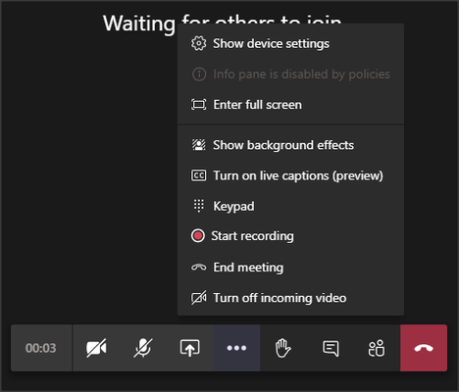Viewport: 459px width, 392px height.
Task: Click the gear icon for device settings
Action: (199, 43)
